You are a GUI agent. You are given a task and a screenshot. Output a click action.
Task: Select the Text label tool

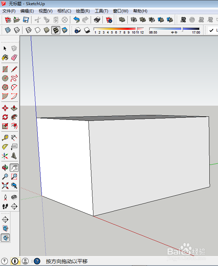point(14,147)
